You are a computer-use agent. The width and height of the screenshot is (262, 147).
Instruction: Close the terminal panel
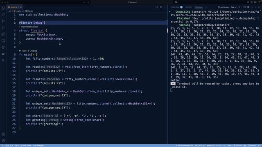[259, 7]
